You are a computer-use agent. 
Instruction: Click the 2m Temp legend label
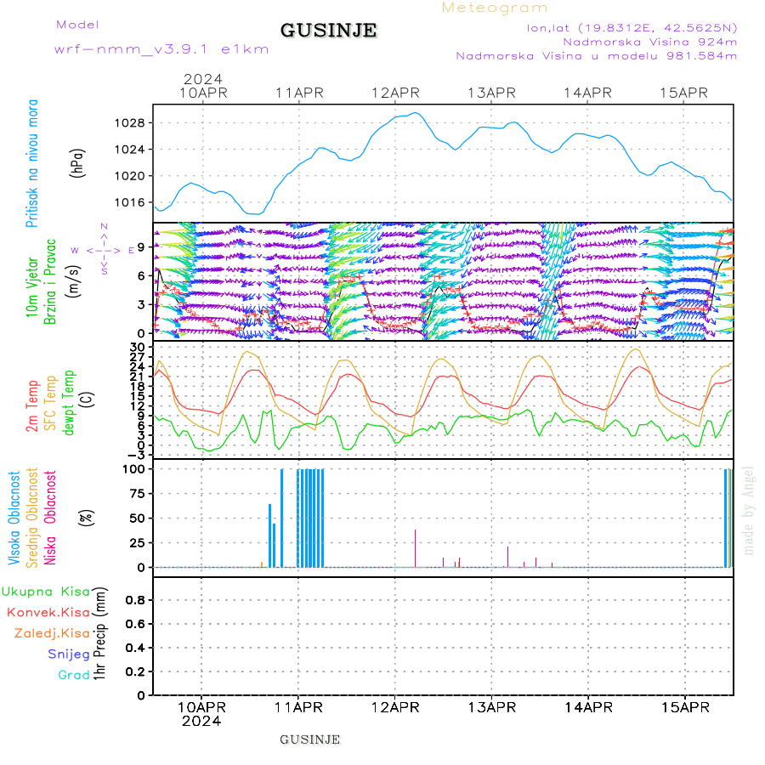(x=32, y=406)
